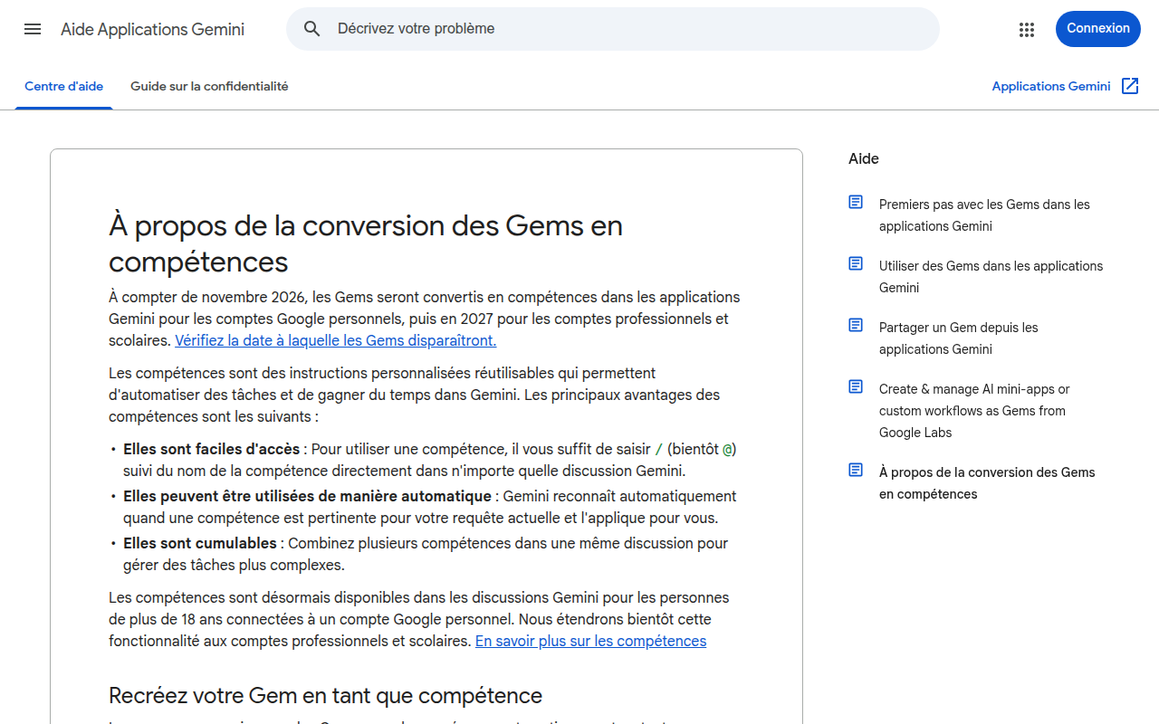Open the Applications Gemini link

pyautogui.click(x=1051, y=87)
